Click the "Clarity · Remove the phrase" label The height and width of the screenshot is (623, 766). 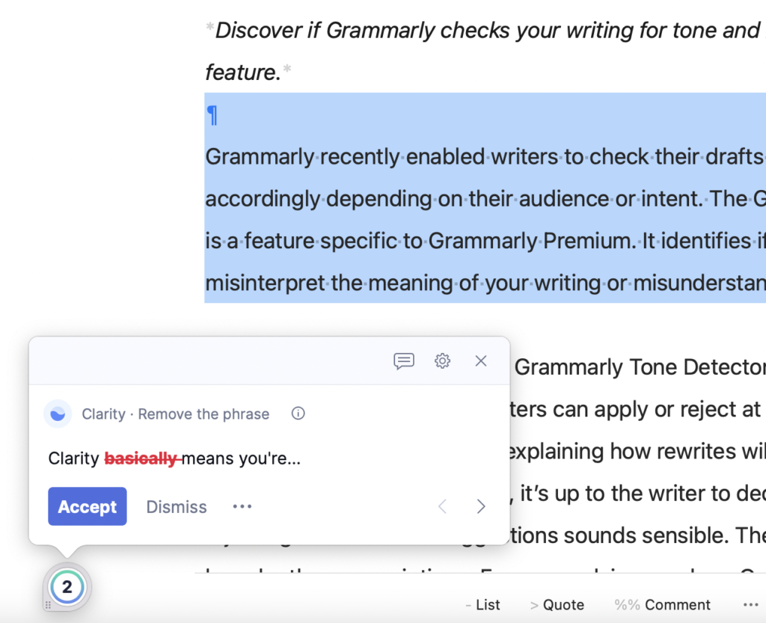pos(175,414)
